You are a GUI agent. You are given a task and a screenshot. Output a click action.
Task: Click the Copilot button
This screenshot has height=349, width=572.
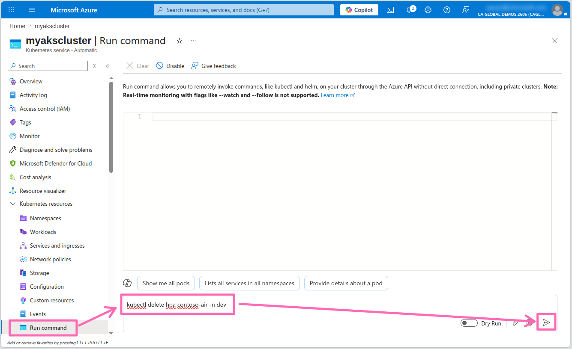point(359,10)
